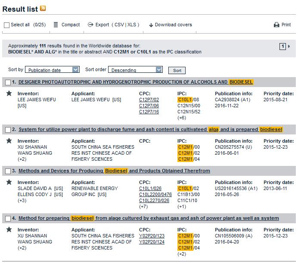Screen dimensions: 301x262
Task: Check the box for result 1
Action: coord(8,82)
